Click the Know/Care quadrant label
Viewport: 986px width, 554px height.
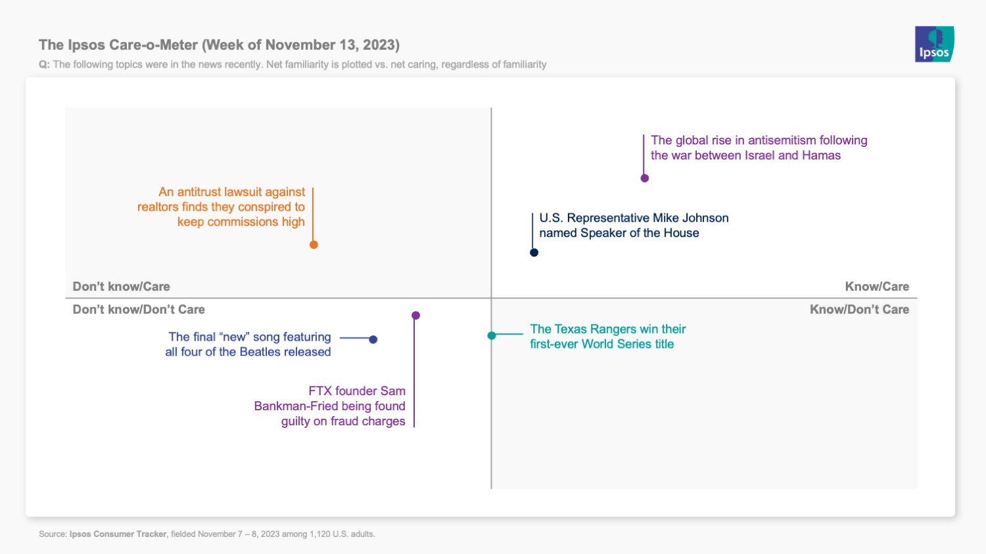point(877,287)
